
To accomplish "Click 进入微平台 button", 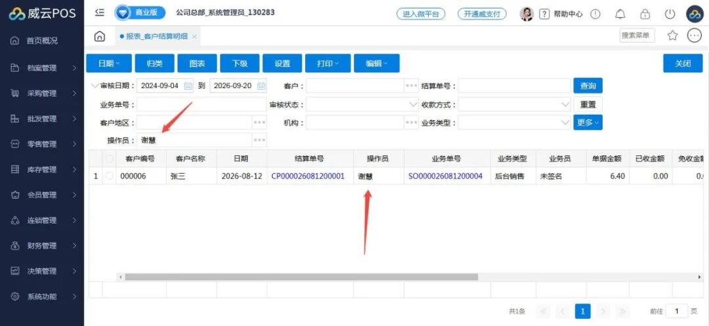I will [x=421, y=14].
